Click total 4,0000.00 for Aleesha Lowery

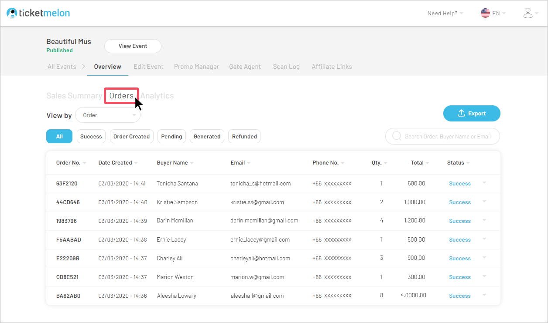[413, 296]
